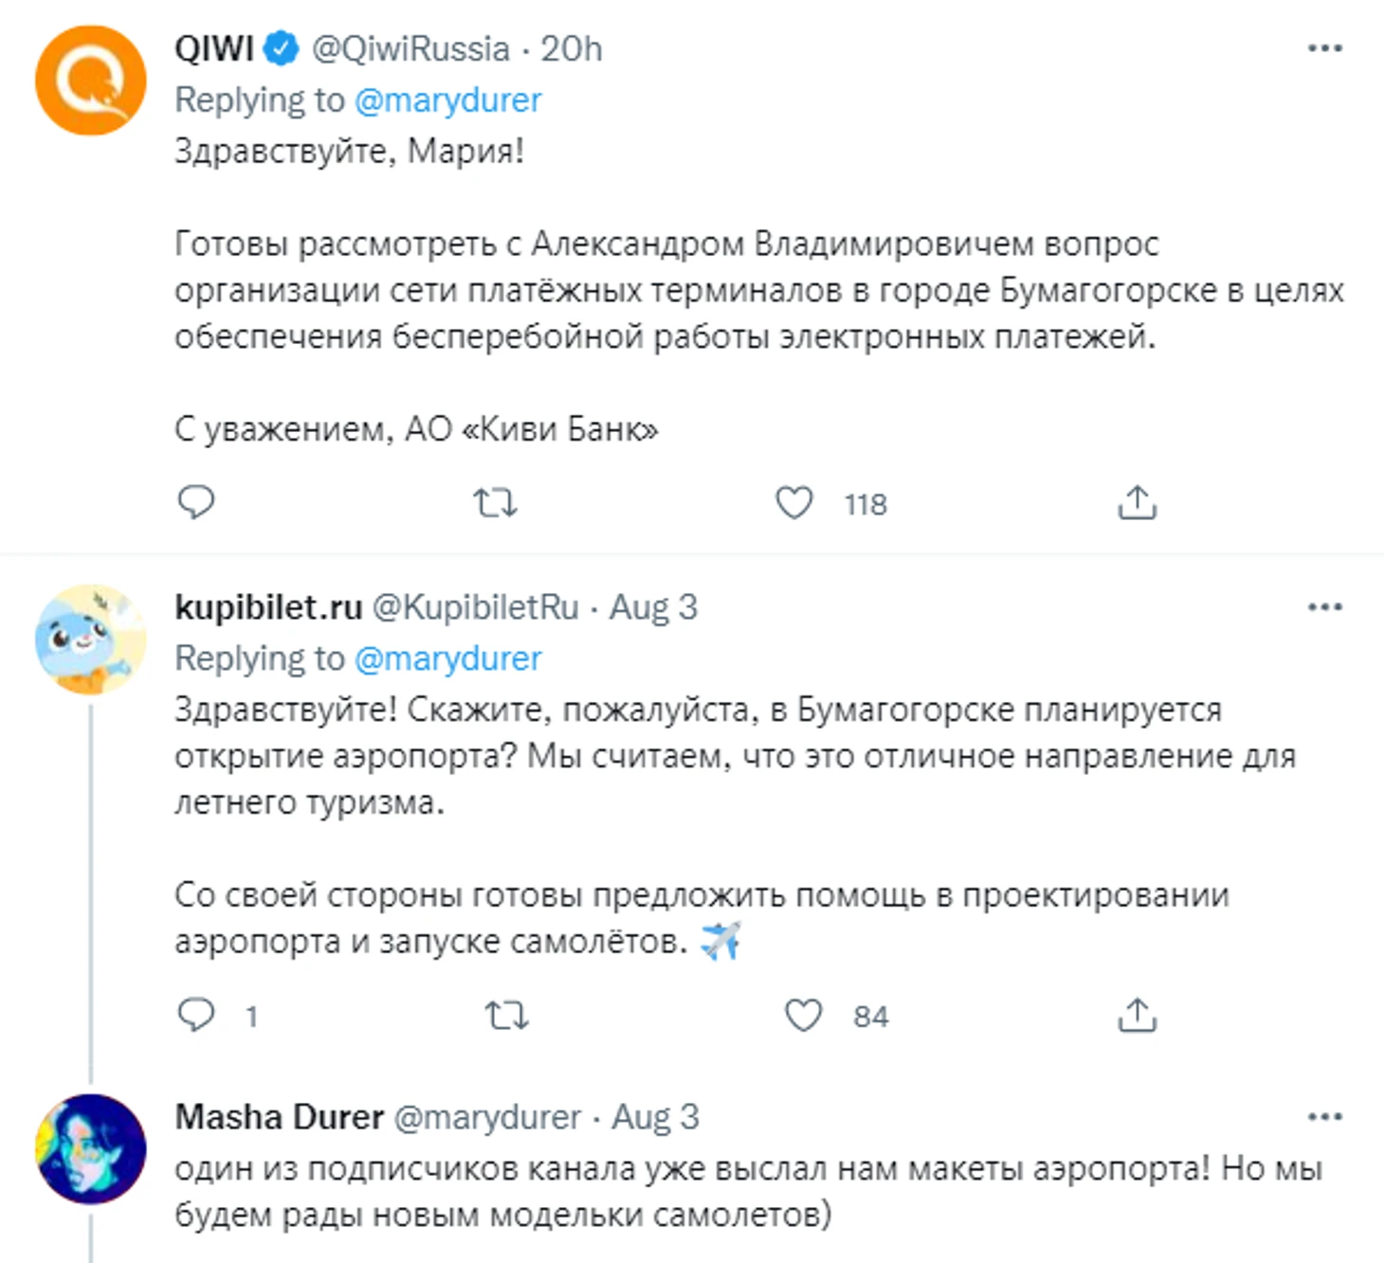
Task: Like the QIWI tweet with 118 likes
Action: [794, 502]
